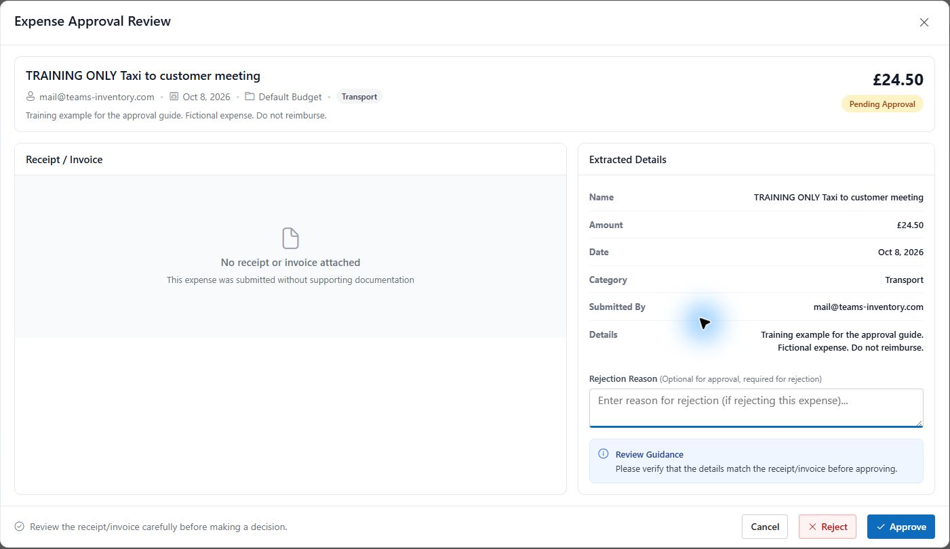
Task: Click the Rejection Reason field label
Action: tap(623, 378)
